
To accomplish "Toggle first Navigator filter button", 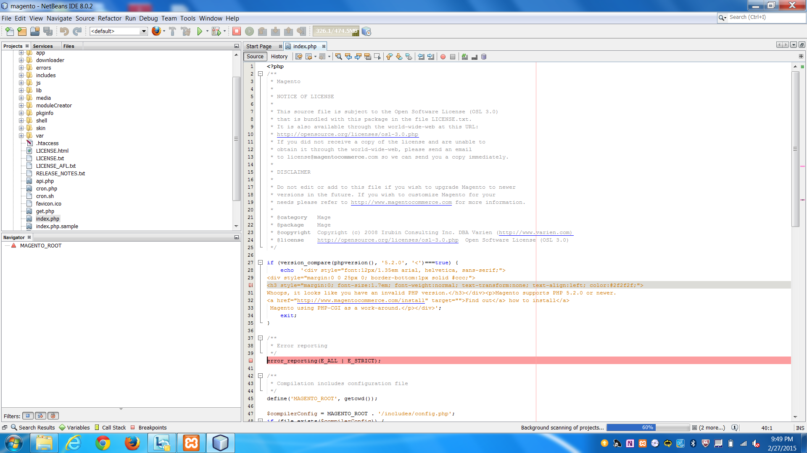I will tap(28, 416).
